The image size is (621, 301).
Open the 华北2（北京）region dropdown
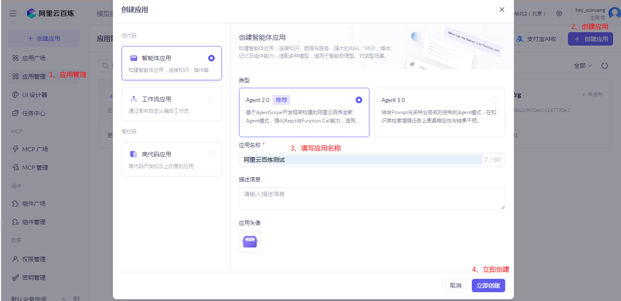(x=530, y=13)
